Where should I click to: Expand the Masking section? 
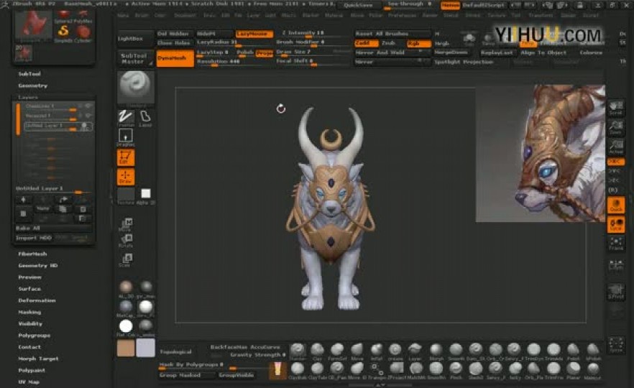29,312
